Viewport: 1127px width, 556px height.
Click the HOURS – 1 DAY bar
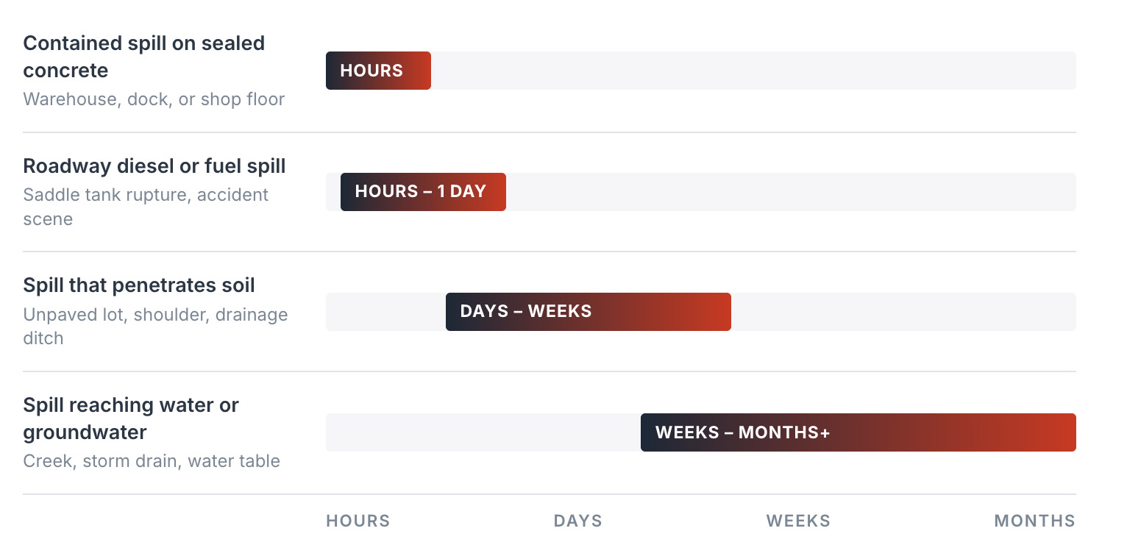click(423, 192)
